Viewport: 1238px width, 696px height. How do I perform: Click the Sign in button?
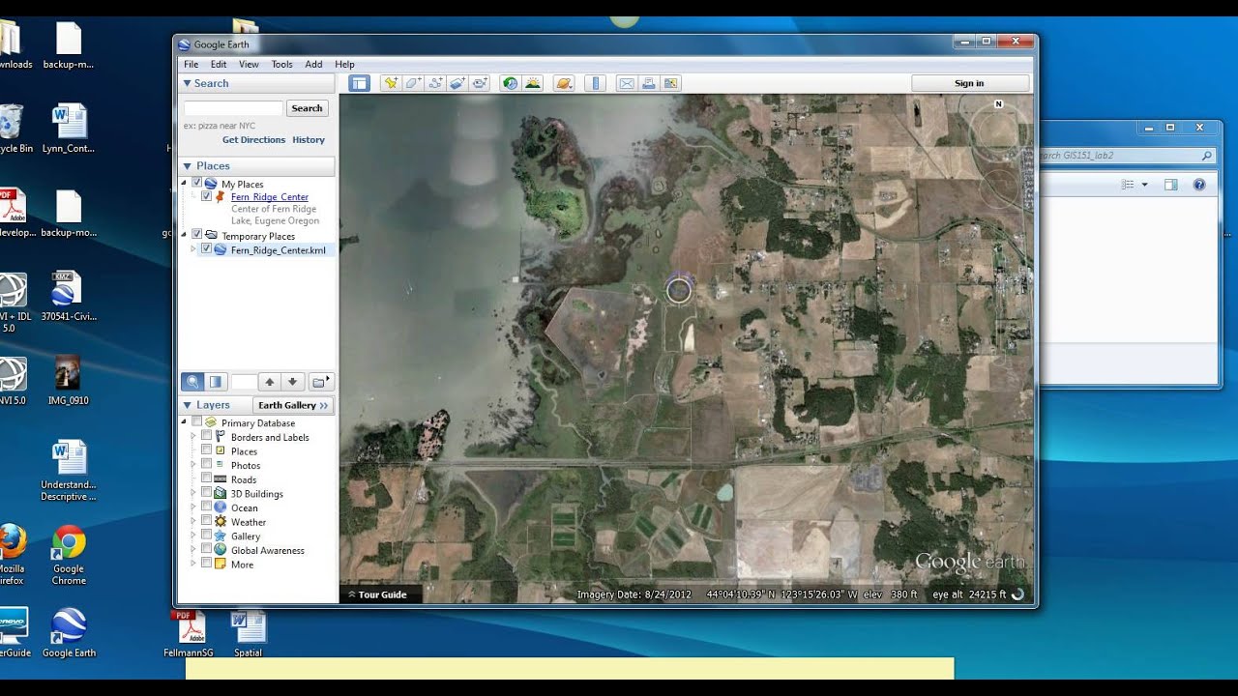969,83
